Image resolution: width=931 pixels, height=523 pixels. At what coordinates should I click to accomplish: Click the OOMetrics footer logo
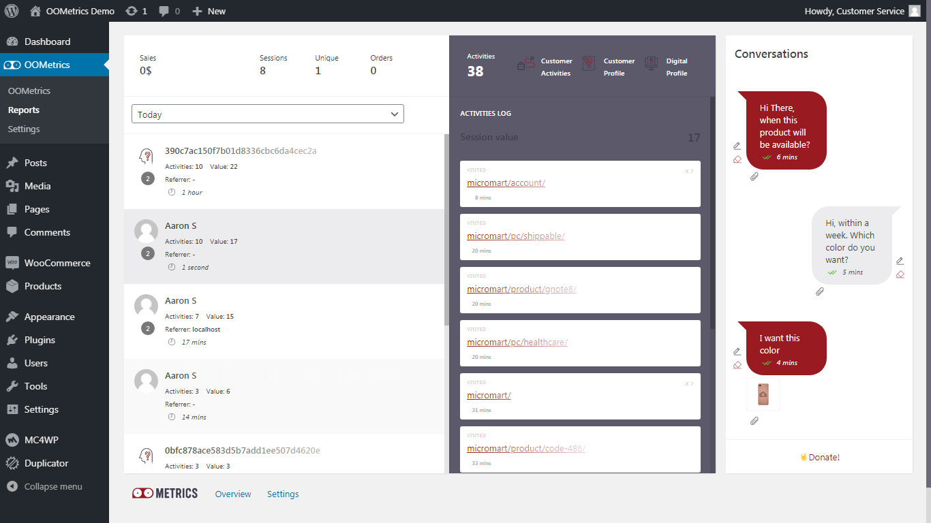tap(165, 494)
